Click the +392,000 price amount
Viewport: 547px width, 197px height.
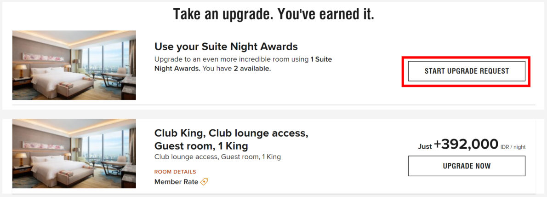tap(466, 144)
